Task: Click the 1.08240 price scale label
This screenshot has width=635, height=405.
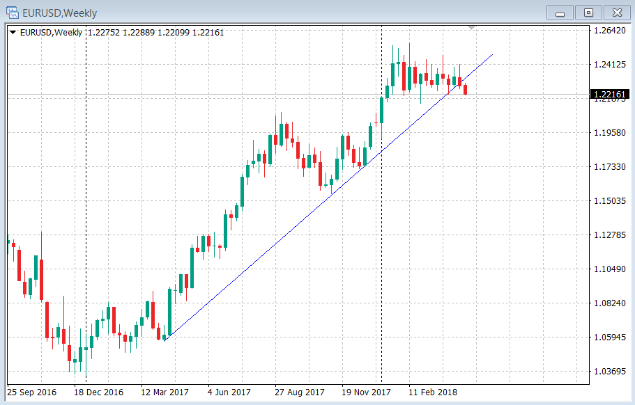Action: pos(609,303)
